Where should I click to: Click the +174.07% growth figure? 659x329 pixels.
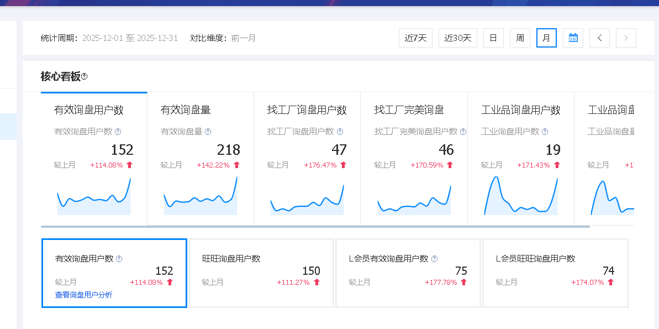[x=588, y=283]
